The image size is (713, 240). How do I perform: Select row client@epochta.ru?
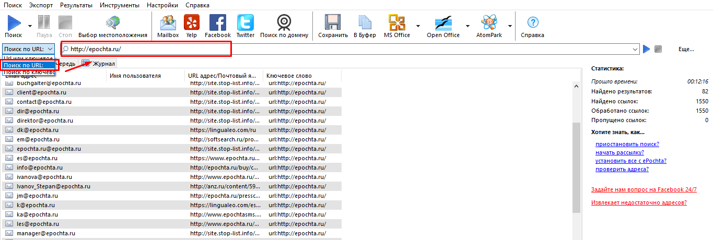click(172, 92)
